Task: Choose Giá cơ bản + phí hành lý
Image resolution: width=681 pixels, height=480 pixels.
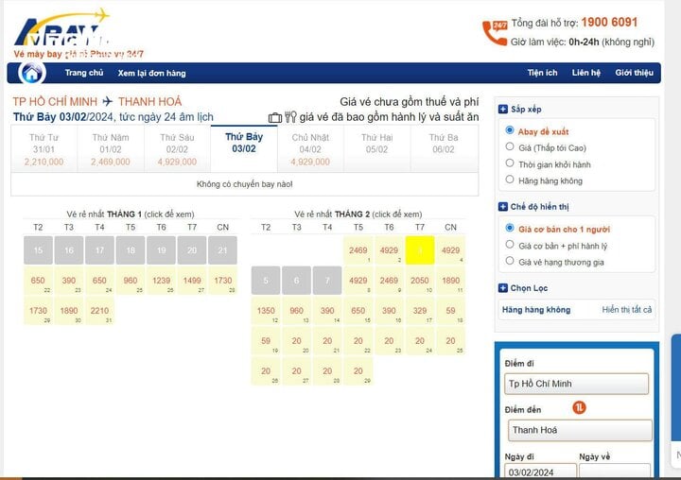Action: coord(511,245)
